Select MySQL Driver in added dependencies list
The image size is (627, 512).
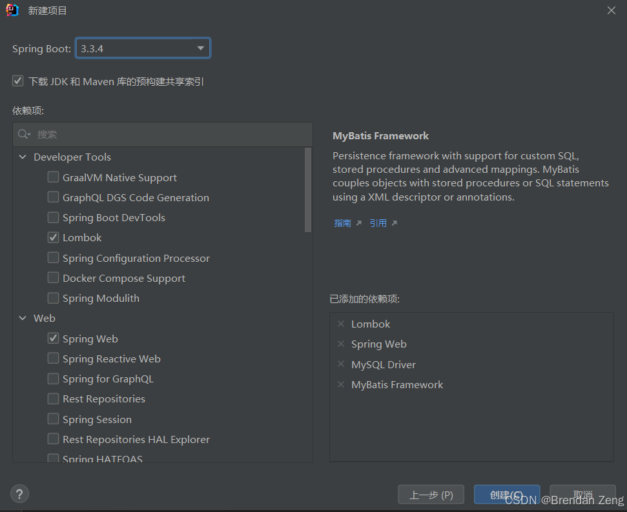pyautogui.click(x=384, y=364)
